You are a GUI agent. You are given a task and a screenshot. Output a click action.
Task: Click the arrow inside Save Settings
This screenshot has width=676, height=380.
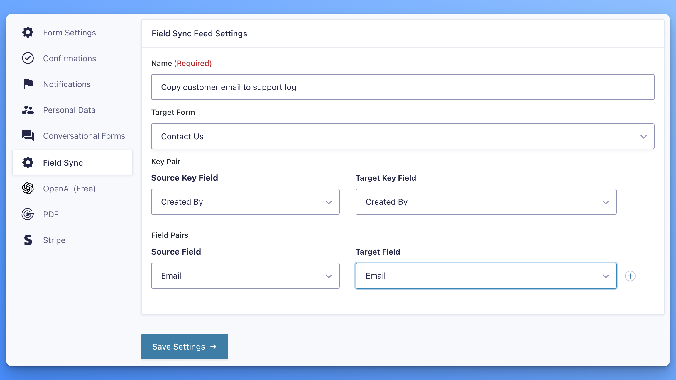(x=214, y=347)
